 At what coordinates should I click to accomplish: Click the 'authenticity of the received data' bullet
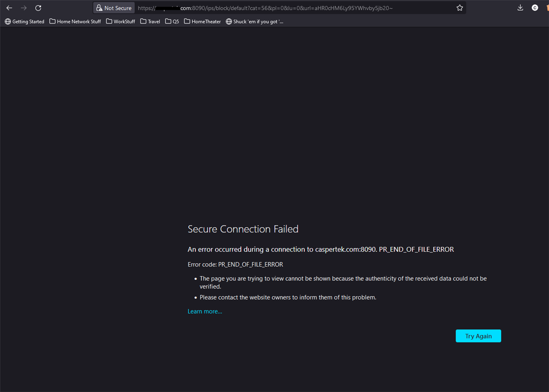343,282
